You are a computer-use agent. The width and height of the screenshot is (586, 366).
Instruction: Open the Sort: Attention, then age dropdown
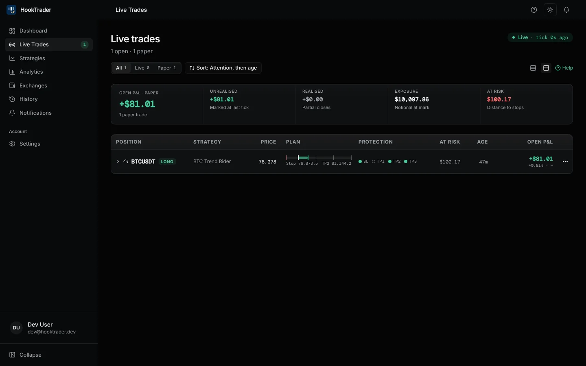tap(223, 68)
